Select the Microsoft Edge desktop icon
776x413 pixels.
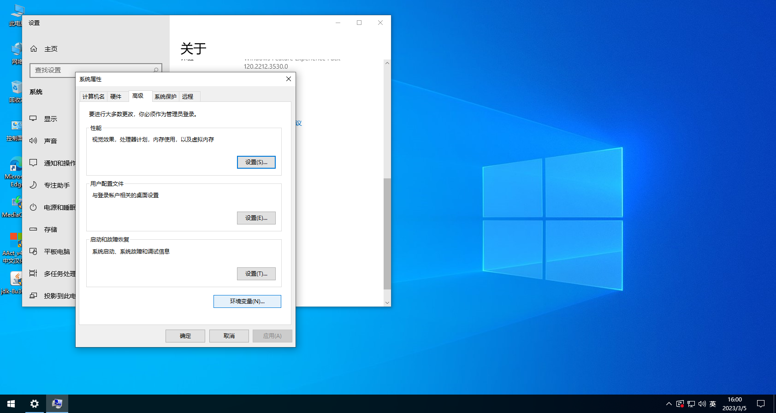[x=14, y=172]
